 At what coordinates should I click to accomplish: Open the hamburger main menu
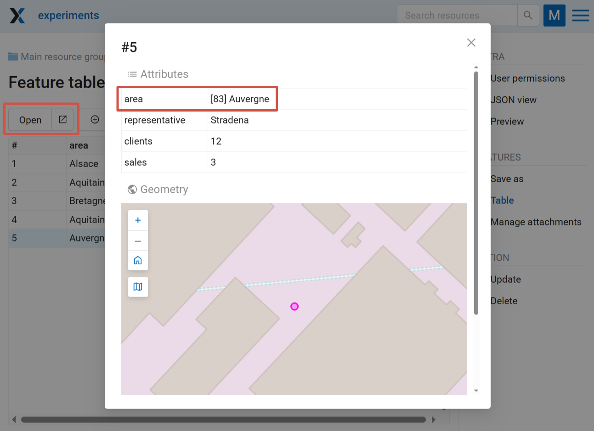(580, 16)
